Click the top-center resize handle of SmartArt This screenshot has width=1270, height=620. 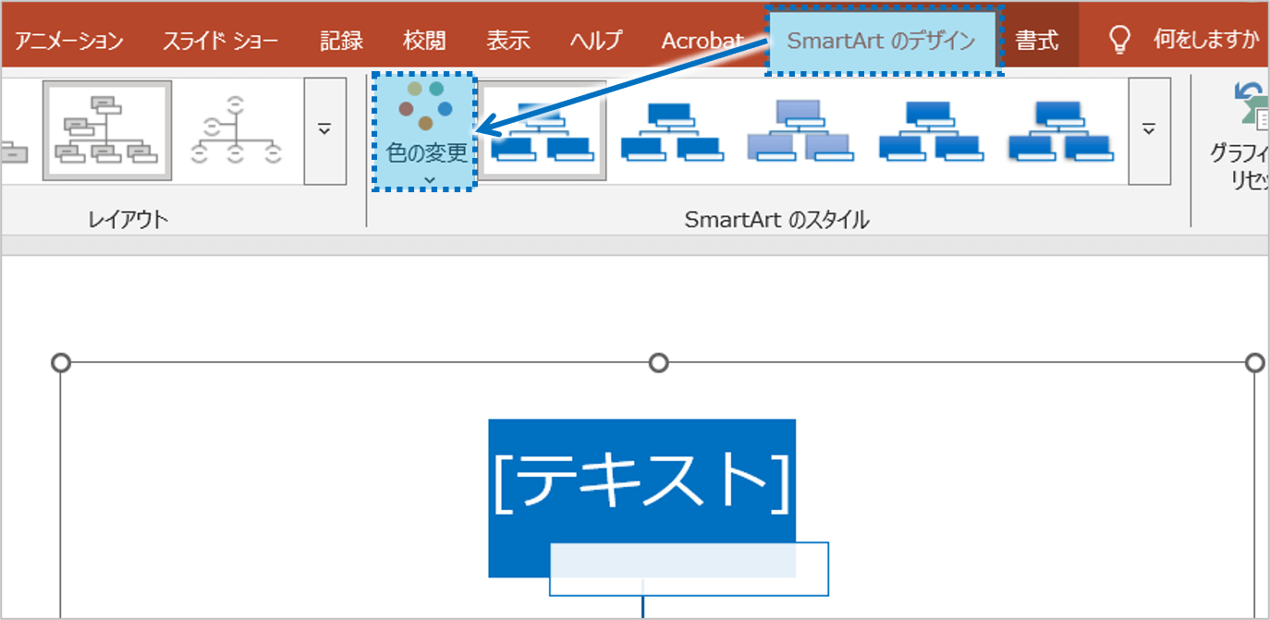click(x=658, y=362)
